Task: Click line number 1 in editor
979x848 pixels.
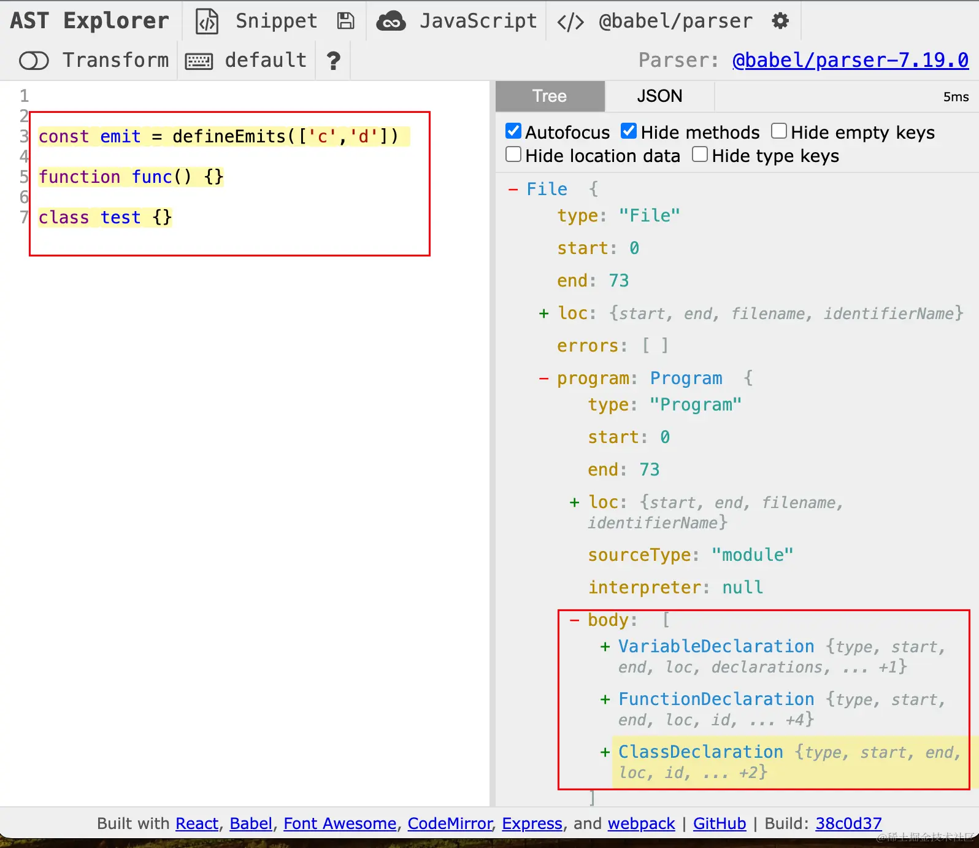Action: pyautogui.click(x=25, y=96)
